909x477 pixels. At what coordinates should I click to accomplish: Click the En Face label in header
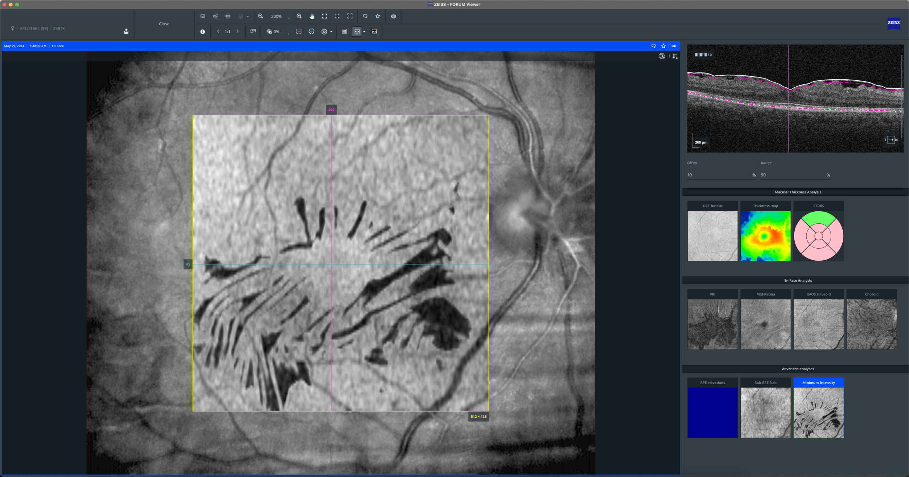58,46
